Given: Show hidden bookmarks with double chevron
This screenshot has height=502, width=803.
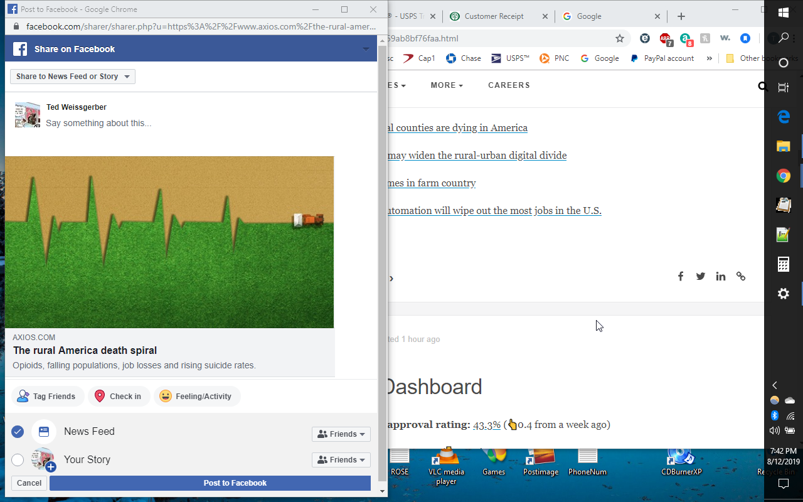Looking at the screenshot, I should [x=710, y=58].
